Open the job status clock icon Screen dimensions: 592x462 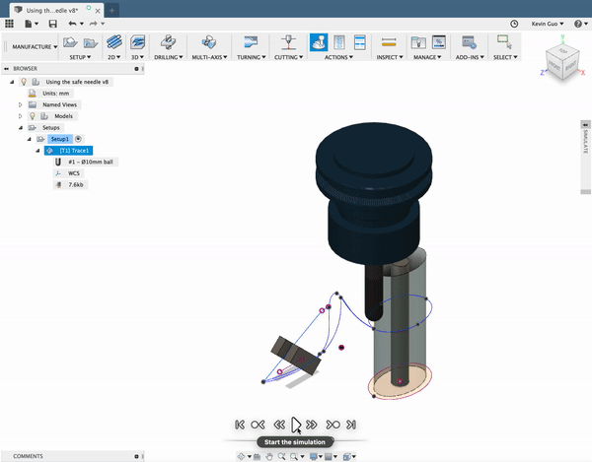click(x=514, y=24)
